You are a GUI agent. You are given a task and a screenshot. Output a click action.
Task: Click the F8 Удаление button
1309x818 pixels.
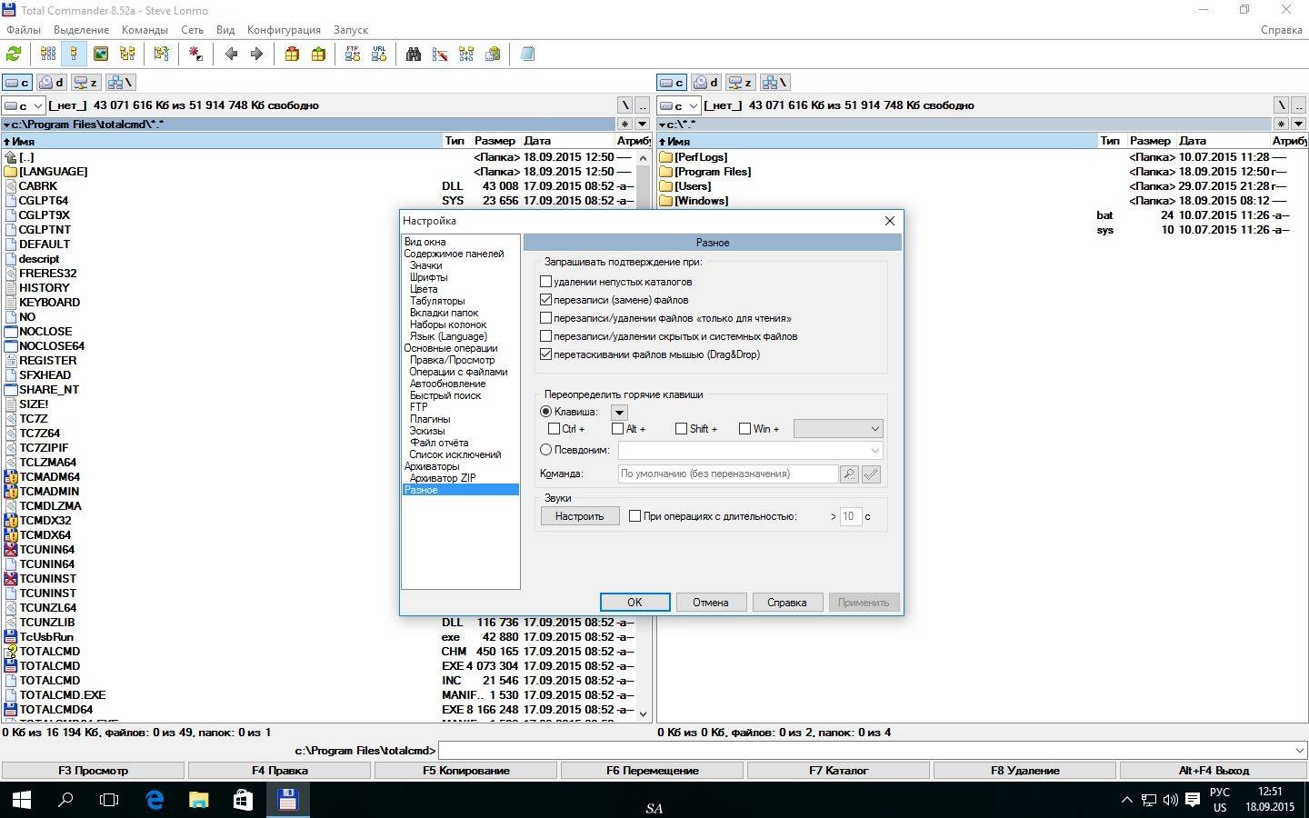pos(1025,771)
